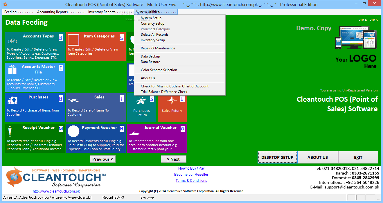The image size is (383, 203).
Task: Open the Become our Reseller link
Action: tap(191, 175)
